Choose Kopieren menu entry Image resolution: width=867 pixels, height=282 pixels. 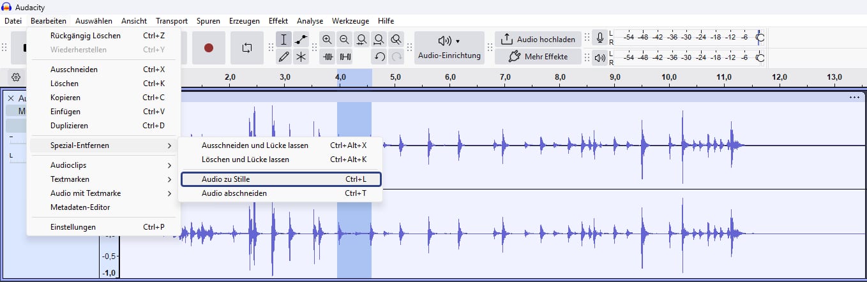click(x=103, y=98)
